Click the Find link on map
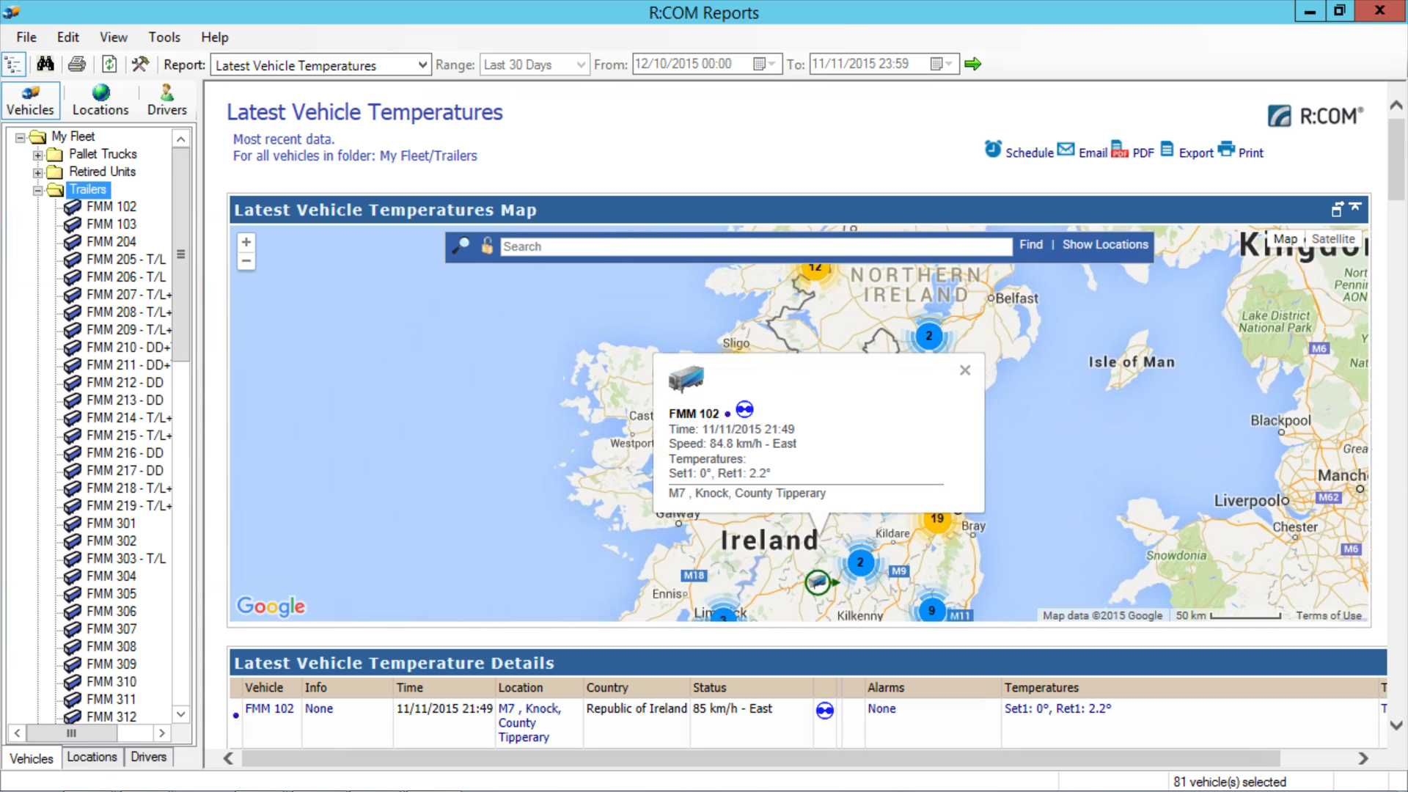This screenshot has width=1408, height=792. [x=1031, y=245]
